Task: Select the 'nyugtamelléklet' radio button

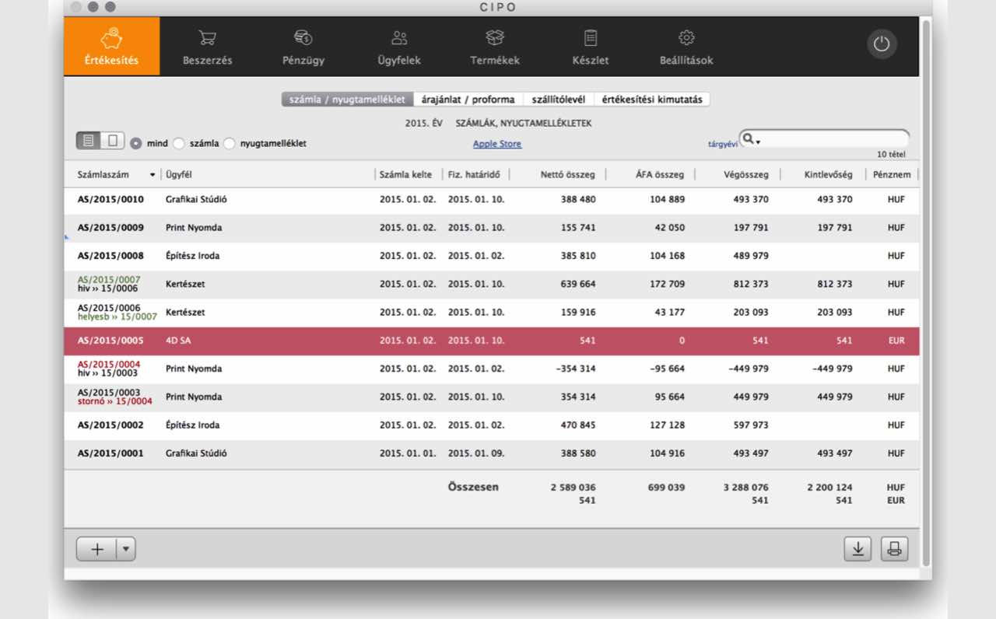Action: tap(230, 144)
